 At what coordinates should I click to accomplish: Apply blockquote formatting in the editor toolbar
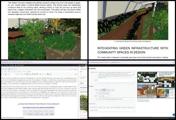(6, 74)
